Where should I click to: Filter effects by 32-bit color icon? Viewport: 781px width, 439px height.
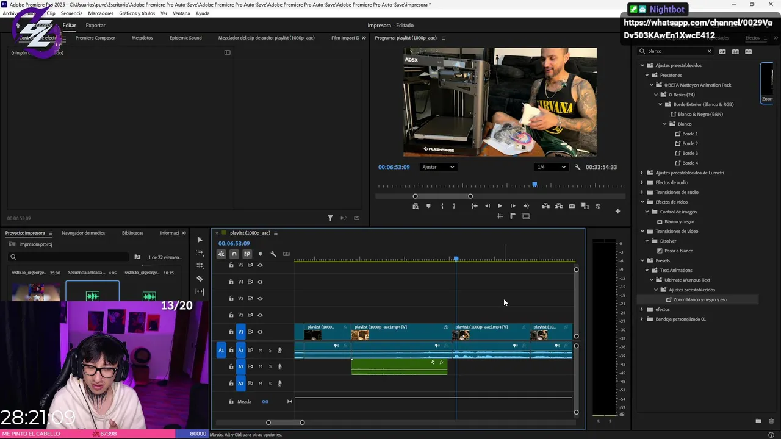point(735,51)
